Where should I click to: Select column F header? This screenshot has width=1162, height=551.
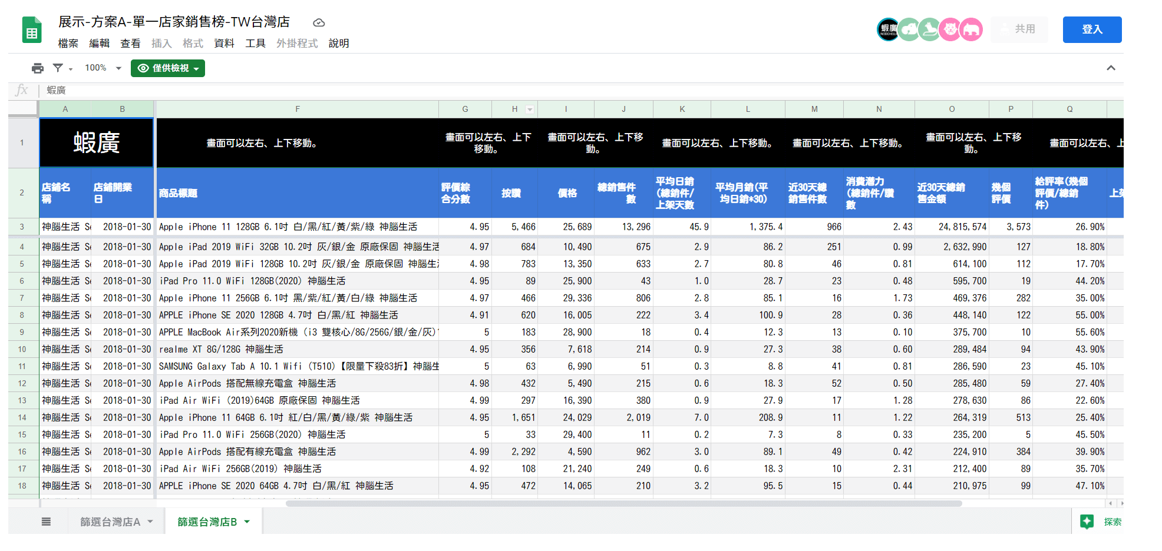[x=298, y=109]
